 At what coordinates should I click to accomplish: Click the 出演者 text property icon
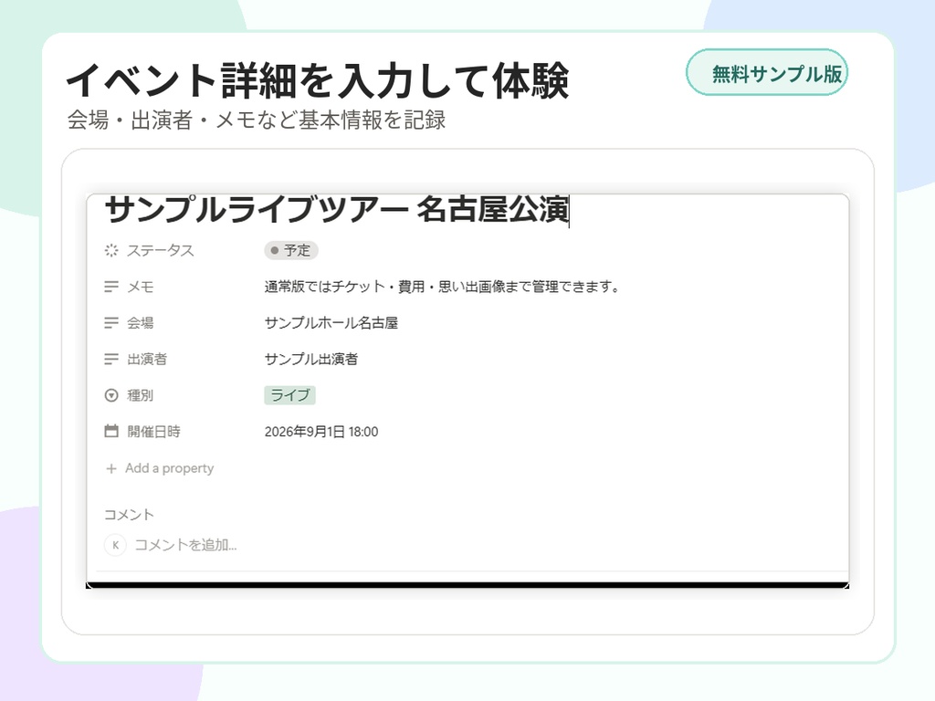(x=111, y=359)
